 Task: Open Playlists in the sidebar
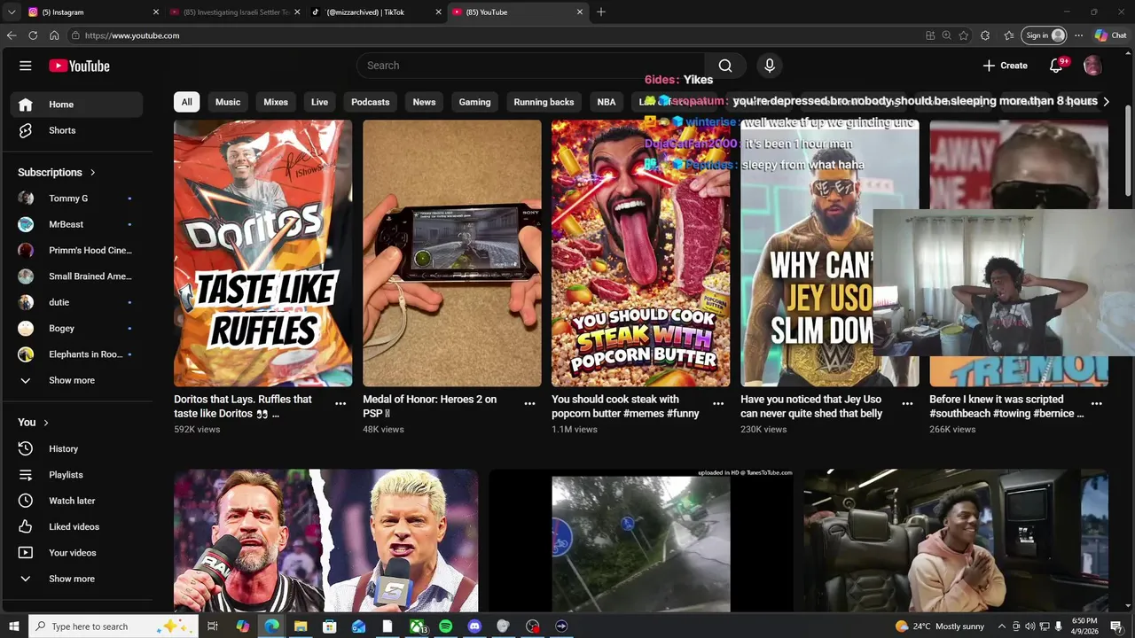[76, 475]
